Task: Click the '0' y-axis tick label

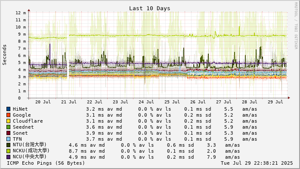Action: tap(19, 98)
